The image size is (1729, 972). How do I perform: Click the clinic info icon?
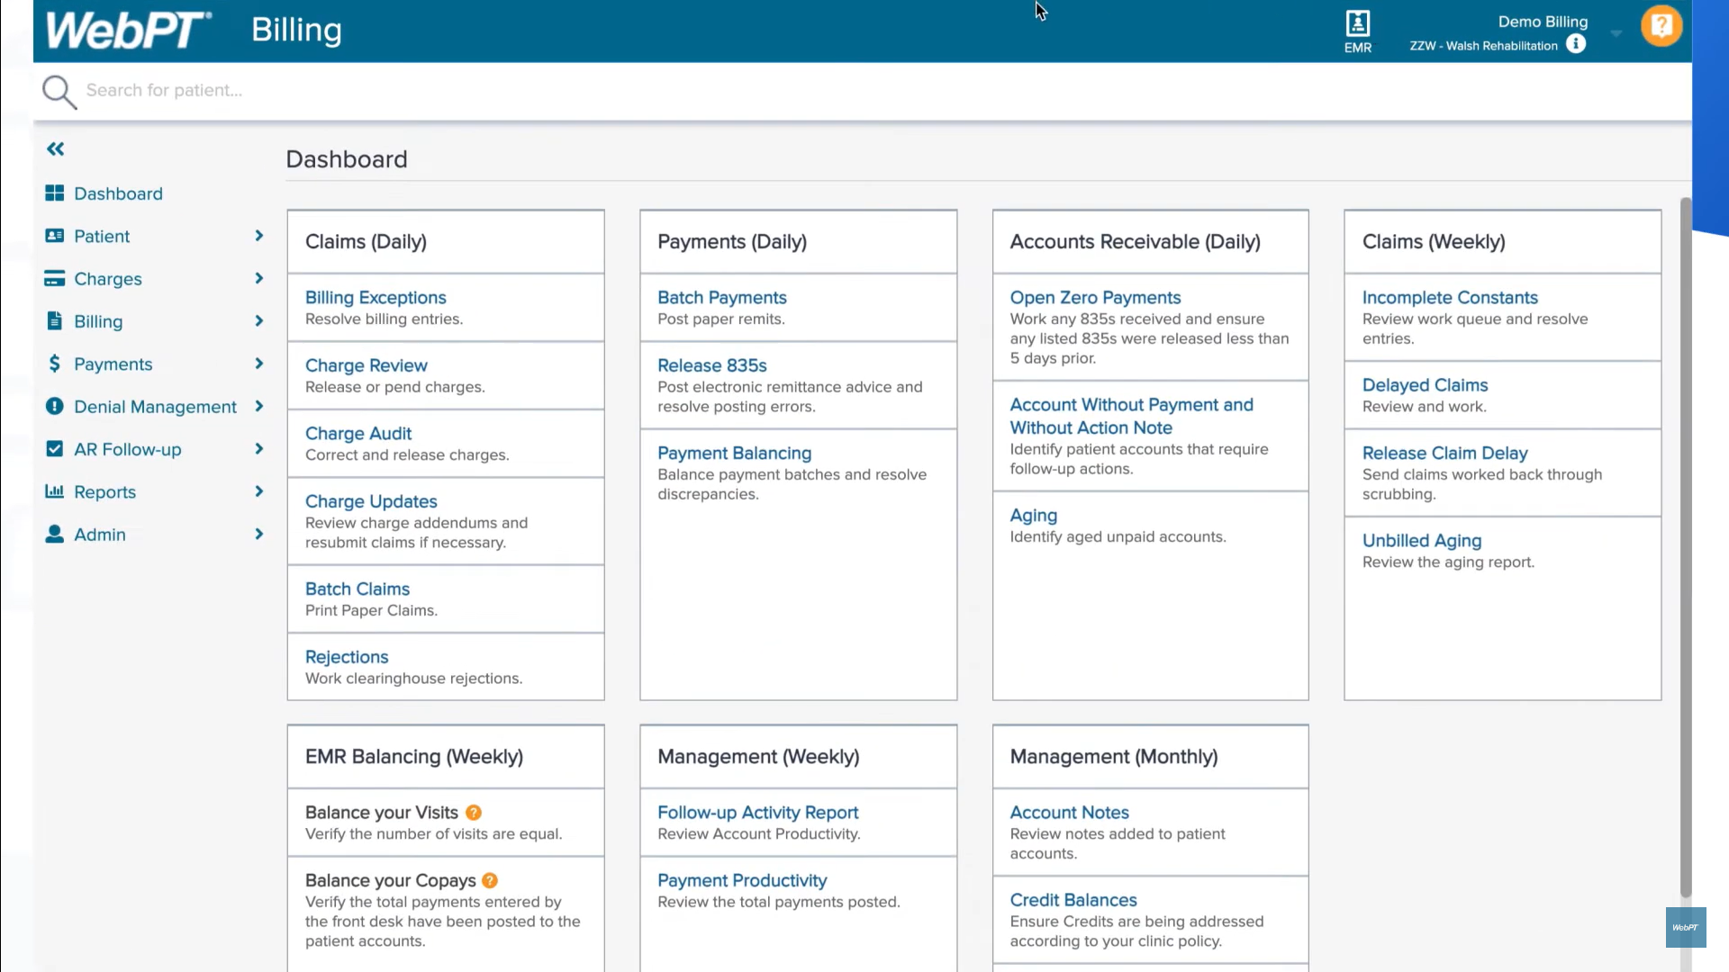point(1575,44)
